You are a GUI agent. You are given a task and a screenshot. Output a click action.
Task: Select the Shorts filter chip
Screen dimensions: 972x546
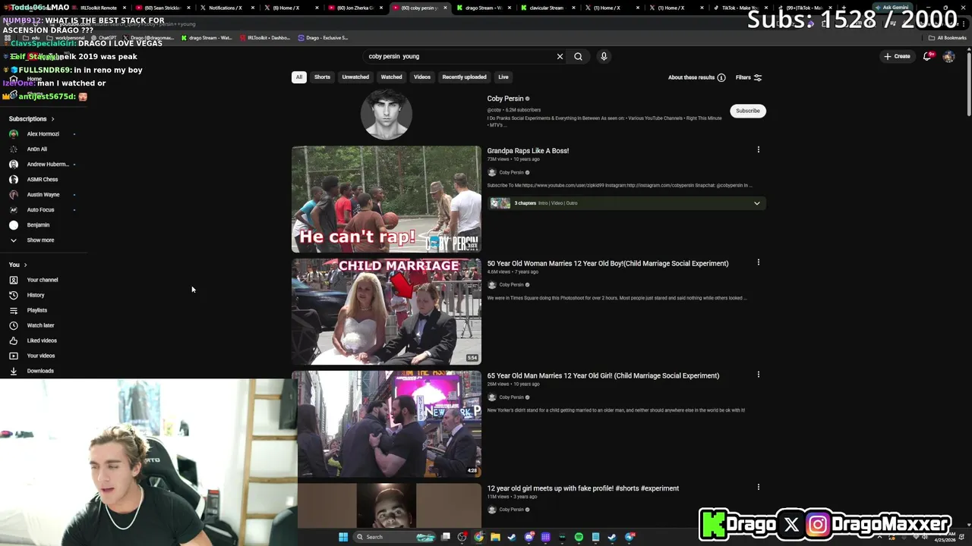click(x=322, y=77)
